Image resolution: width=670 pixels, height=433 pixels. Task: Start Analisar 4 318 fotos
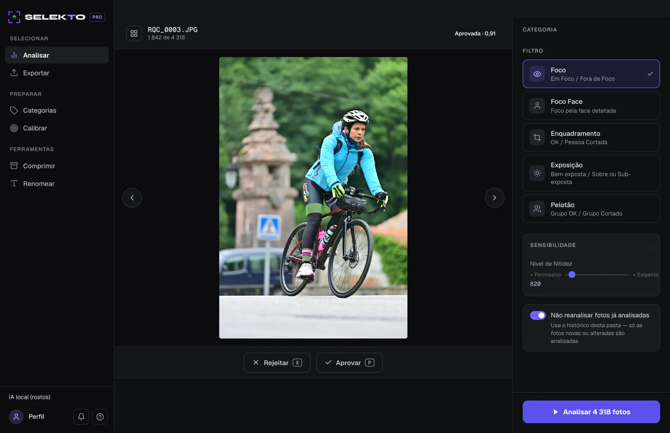tap(591, 412)
